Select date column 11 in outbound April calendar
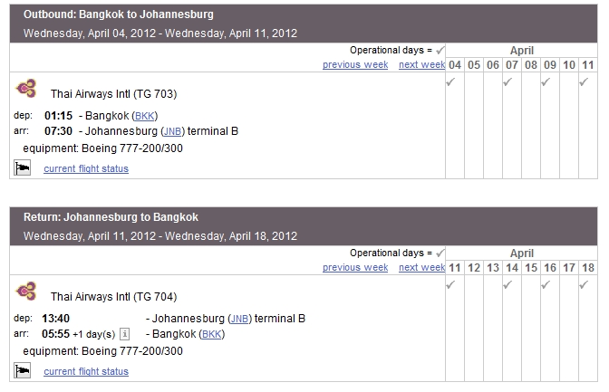The image size is (609, 392). point(588,65)
